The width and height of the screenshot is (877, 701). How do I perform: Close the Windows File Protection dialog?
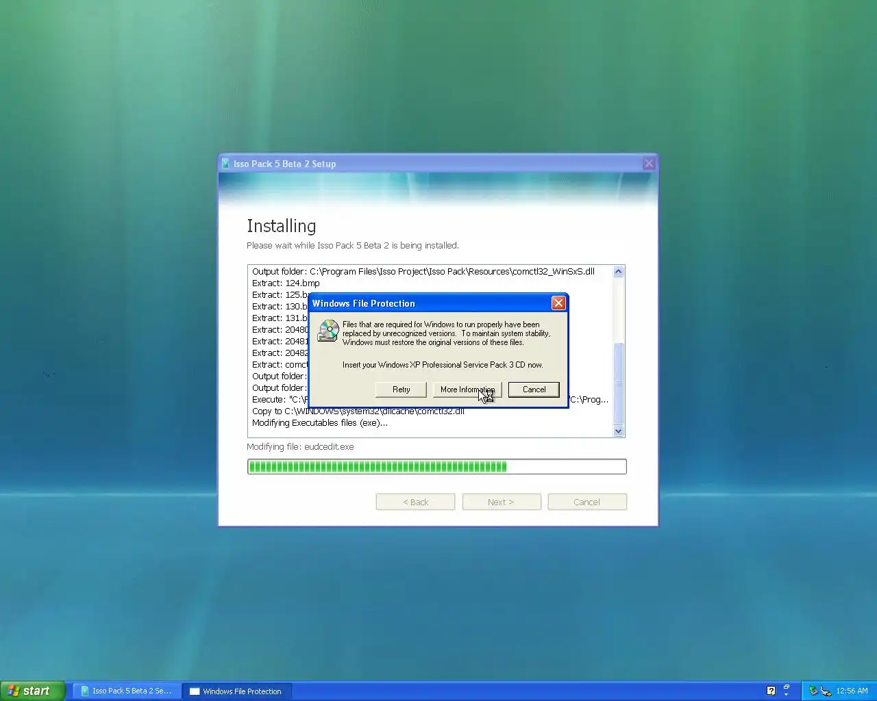click(x=558, y=303)
